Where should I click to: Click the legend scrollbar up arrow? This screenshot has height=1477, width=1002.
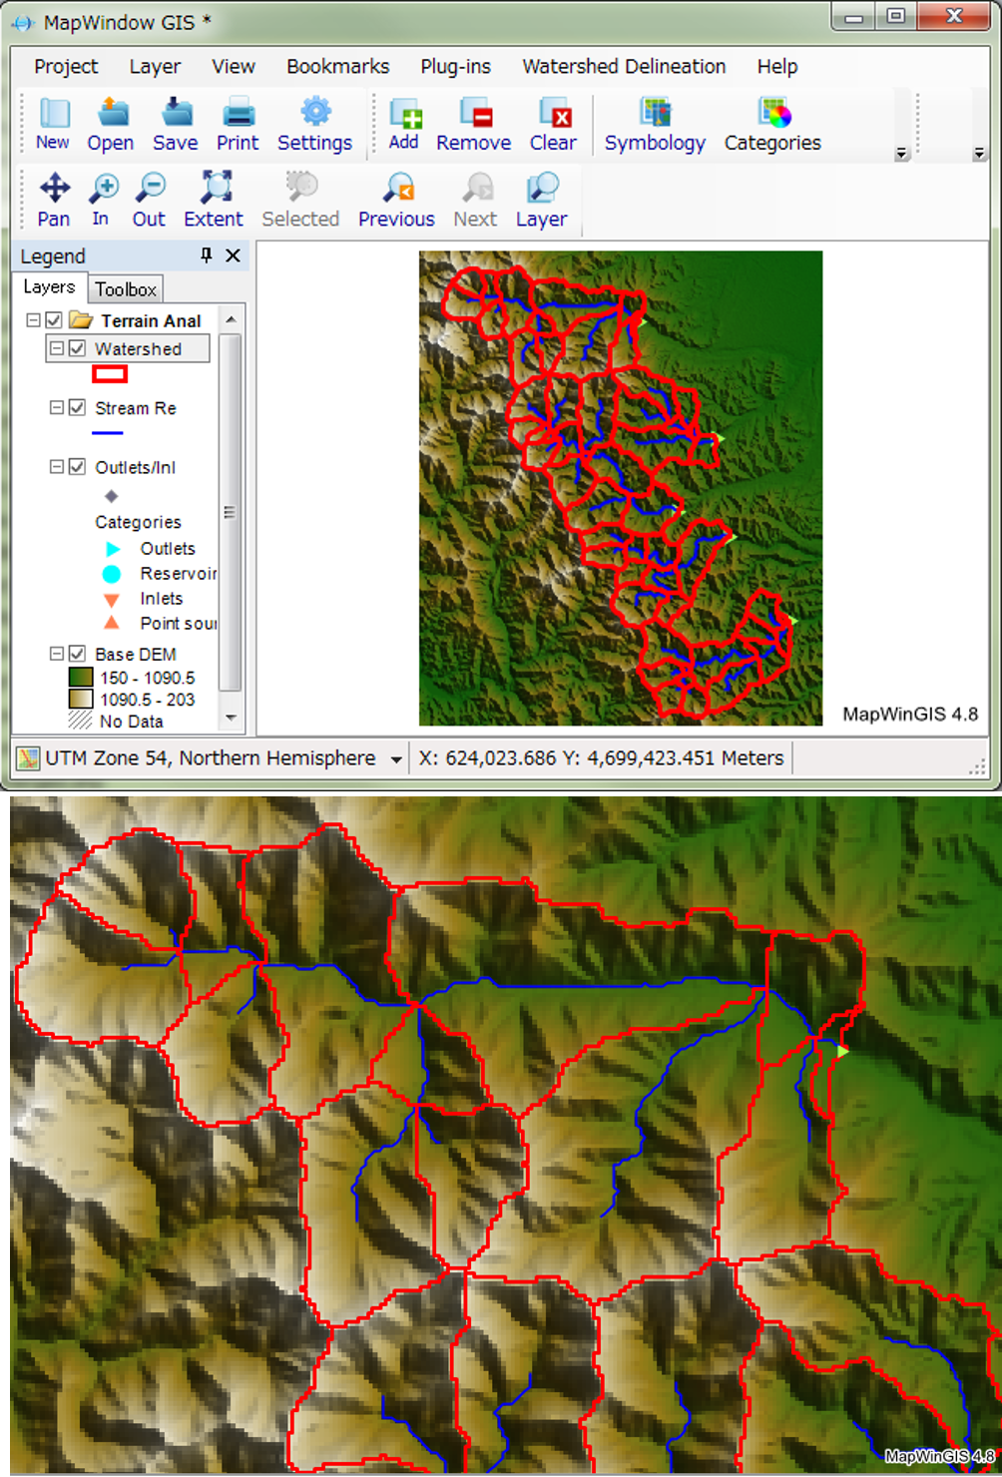click(231, 319)
